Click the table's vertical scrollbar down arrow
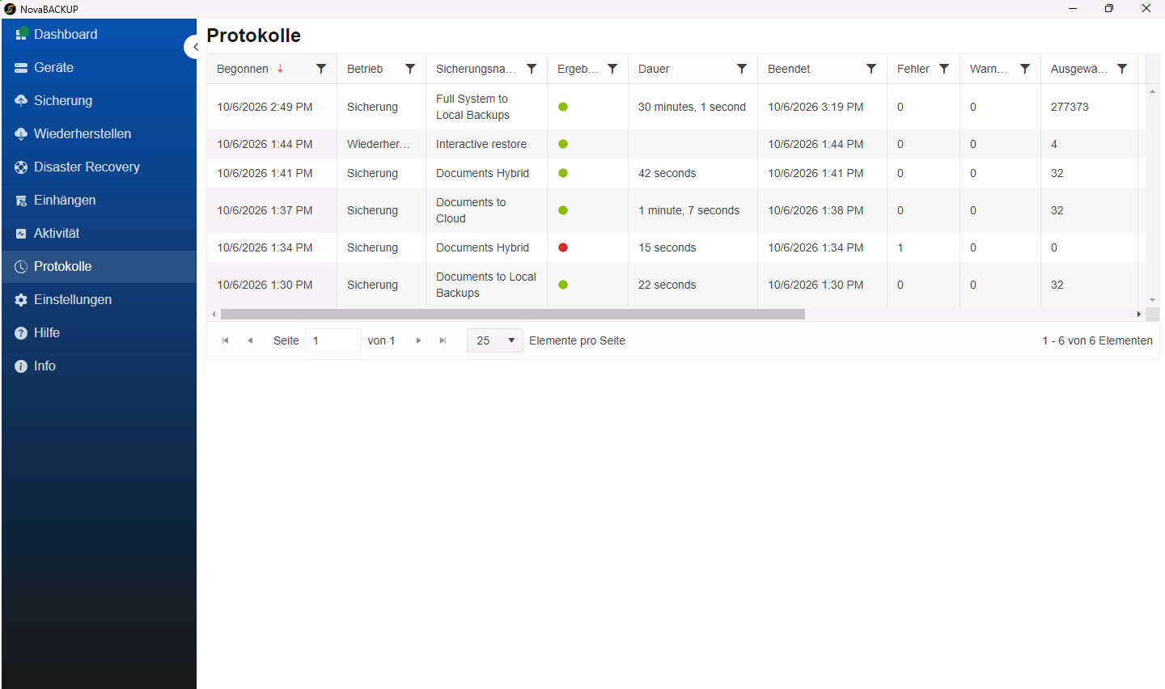Image resolution: width=1165 pixels, height=689 pixels. coord(1152,300)
